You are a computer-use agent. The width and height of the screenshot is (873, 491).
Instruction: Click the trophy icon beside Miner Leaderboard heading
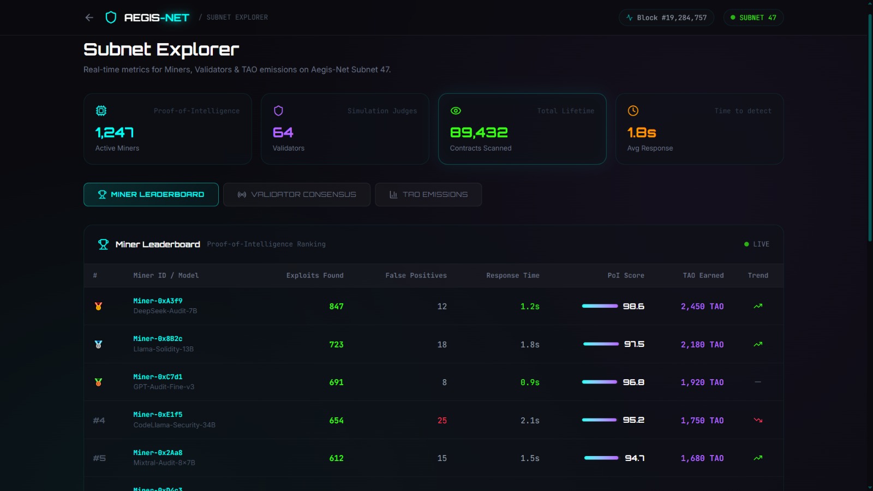[103, 244]
